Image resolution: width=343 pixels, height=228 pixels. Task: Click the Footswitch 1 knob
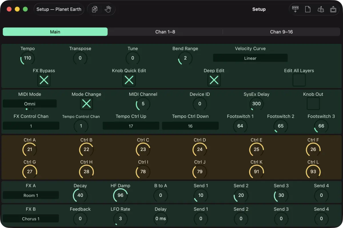pos(240,126)
